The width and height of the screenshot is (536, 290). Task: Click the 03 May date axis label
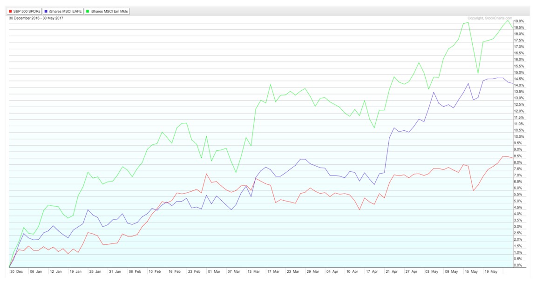click(431, 271)
